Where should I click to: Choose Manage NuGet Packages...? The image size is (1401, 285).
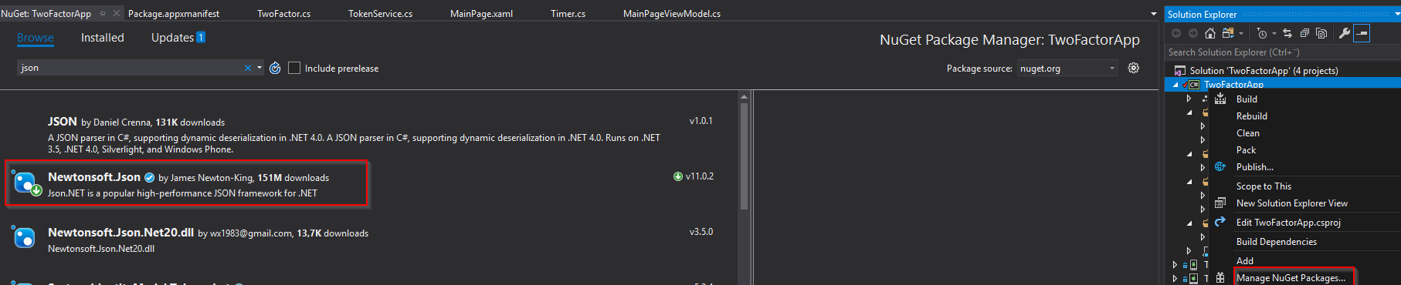(x=1291, y=277)
